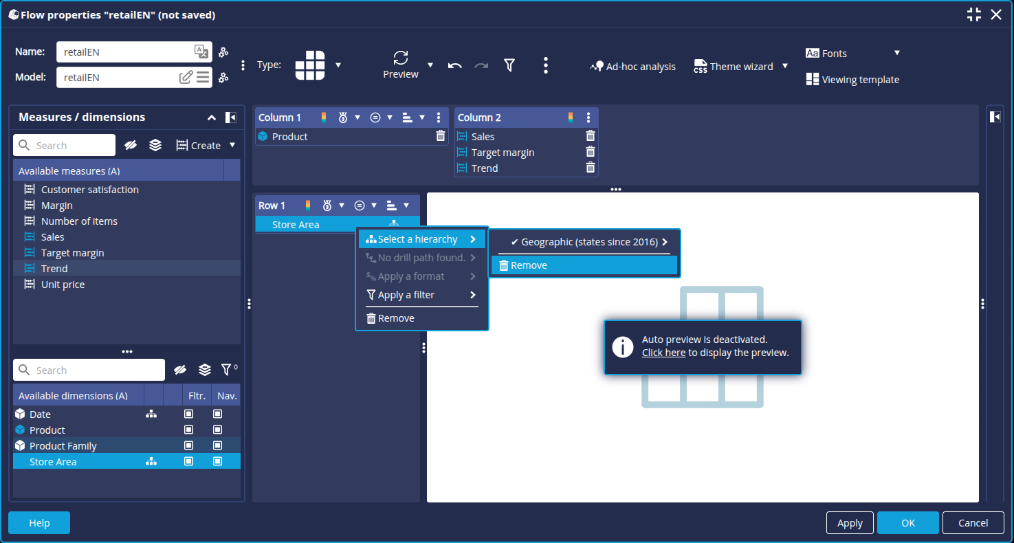1014x543 pixels.
Task: Click the undo arrow icon
Action: click(x=454, y=65)
